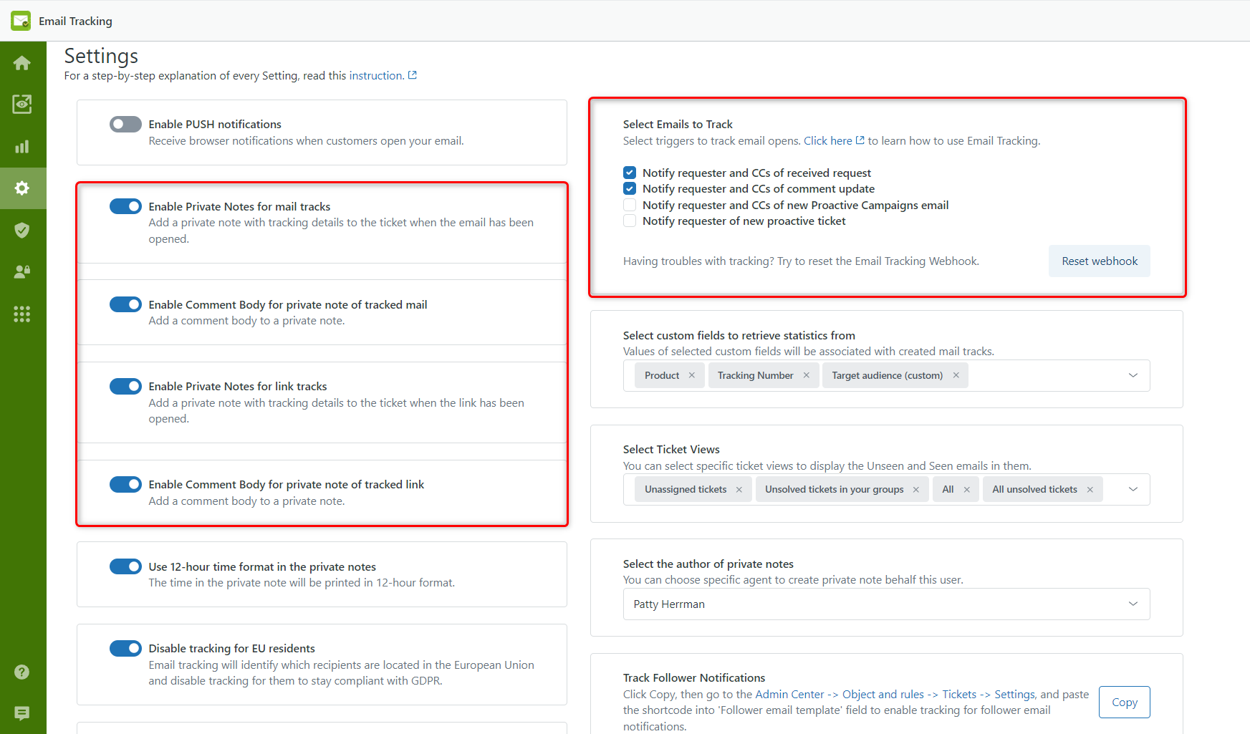Open the custom fields dropdown
This screenshot has width=1250, height=734.
pyautogui.click(x=1133, y=375)
